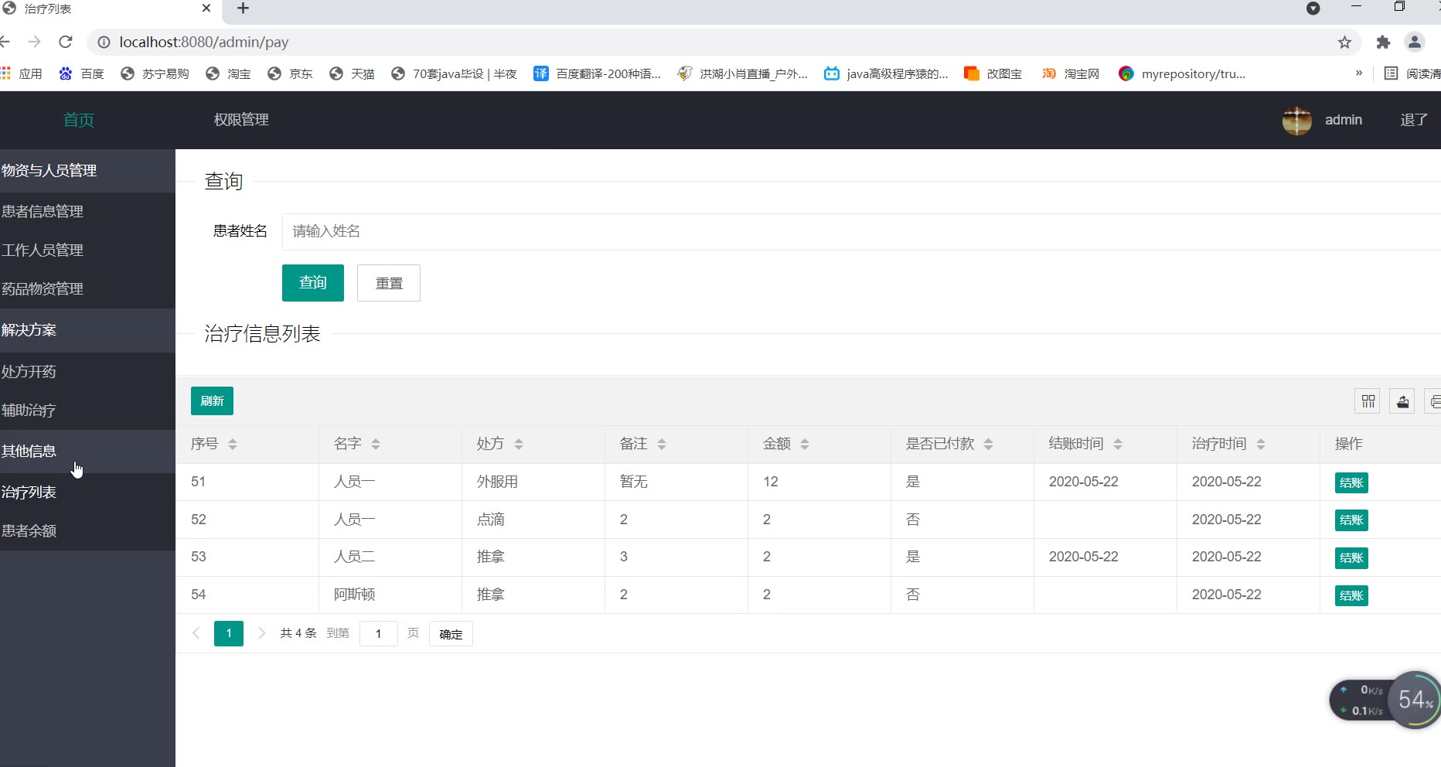Click 结账 for record 54
Viewport: 1441px width, 767px height.
(1351, 596)
